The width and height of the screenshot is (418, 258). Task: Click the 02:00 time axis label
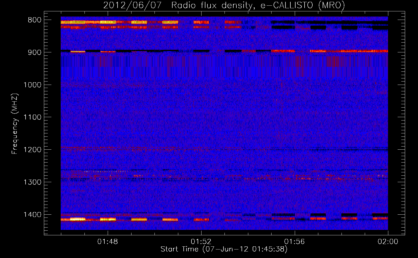388,242
